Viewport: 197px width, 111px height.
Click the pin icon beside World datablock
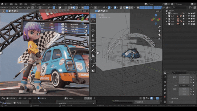pos(94,98)
